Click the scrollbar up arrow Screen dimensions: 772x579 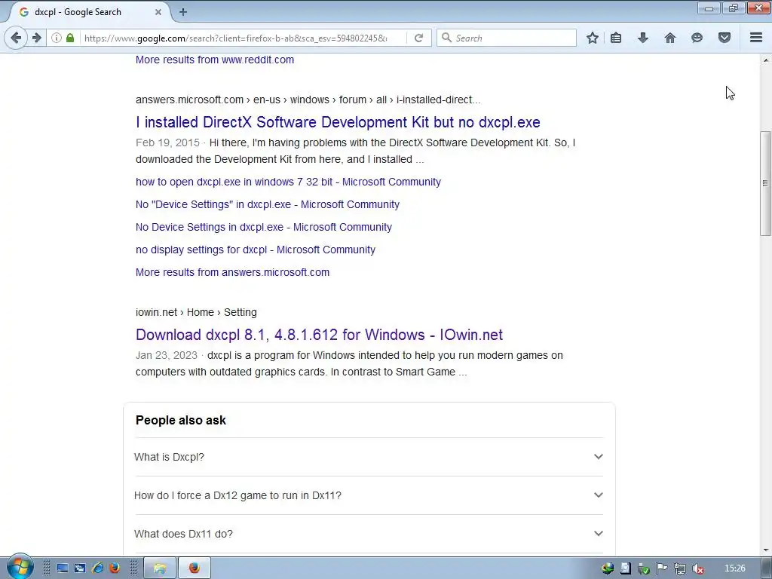pyautogui.click(x=765, y=60)
